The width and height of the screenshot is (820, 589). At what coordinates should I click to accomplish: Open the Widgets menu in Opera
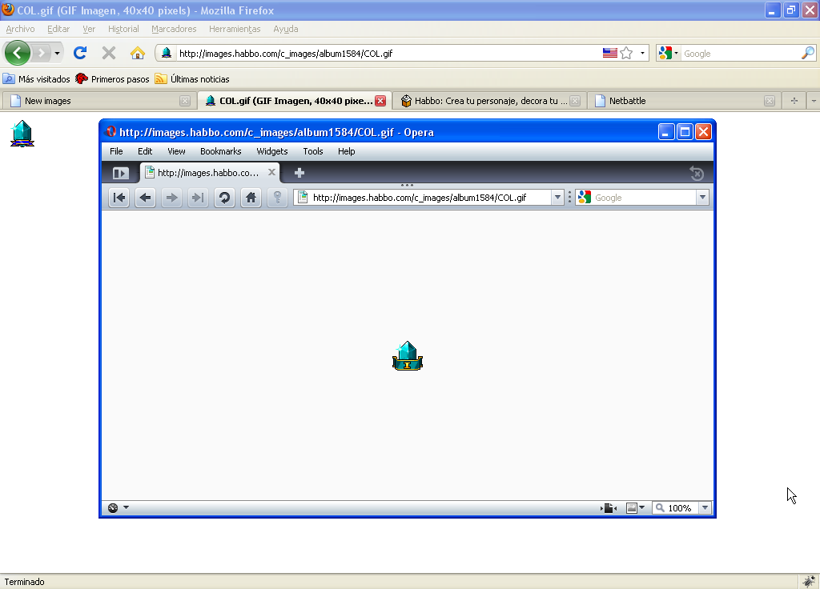tap(271, 151)
